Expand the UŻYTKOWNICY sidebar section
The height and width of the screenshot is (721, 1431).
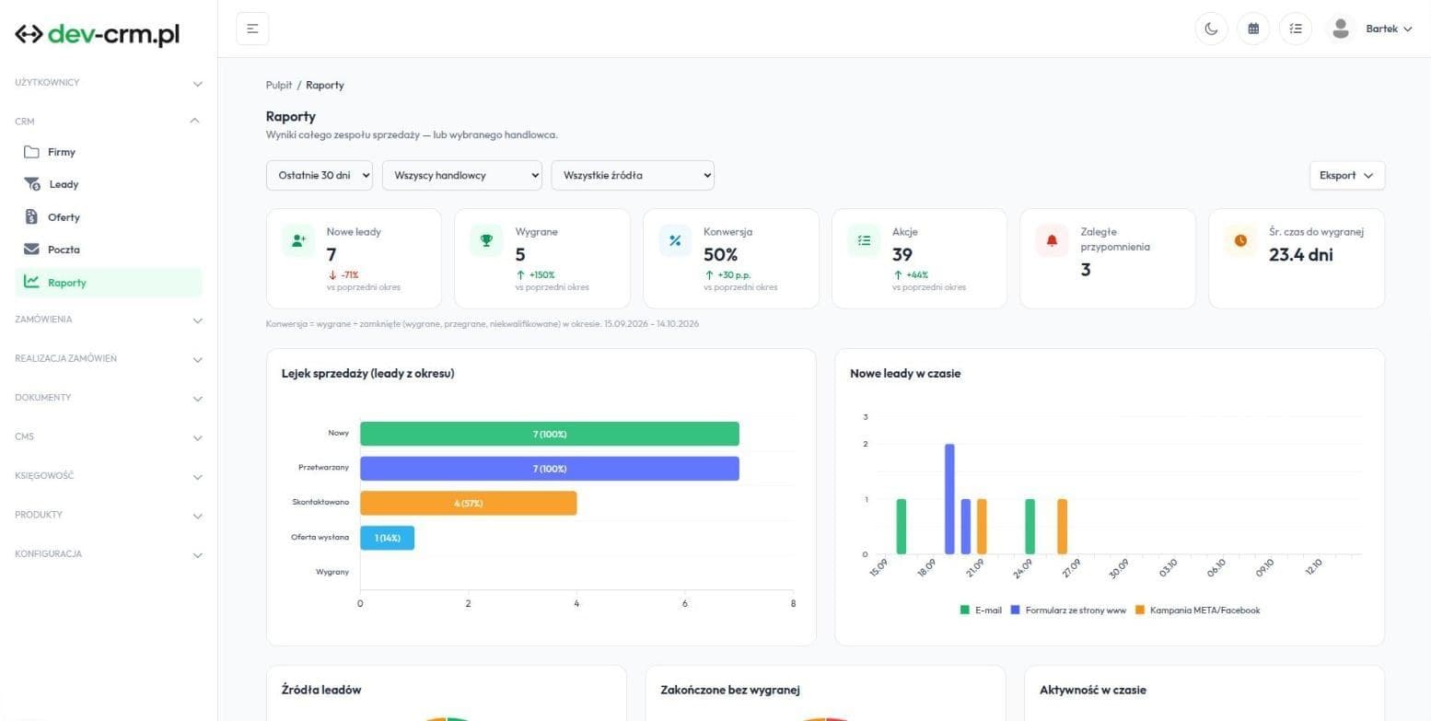coord(109,83)
